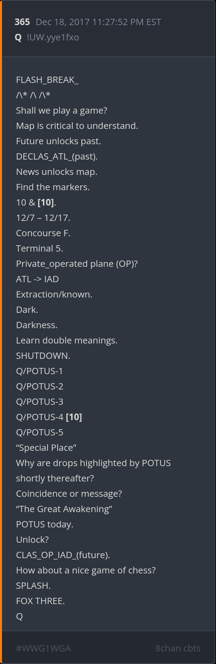Click the "Special Place" quoted text
The image size is (216, 664).
tap(46, 448)
